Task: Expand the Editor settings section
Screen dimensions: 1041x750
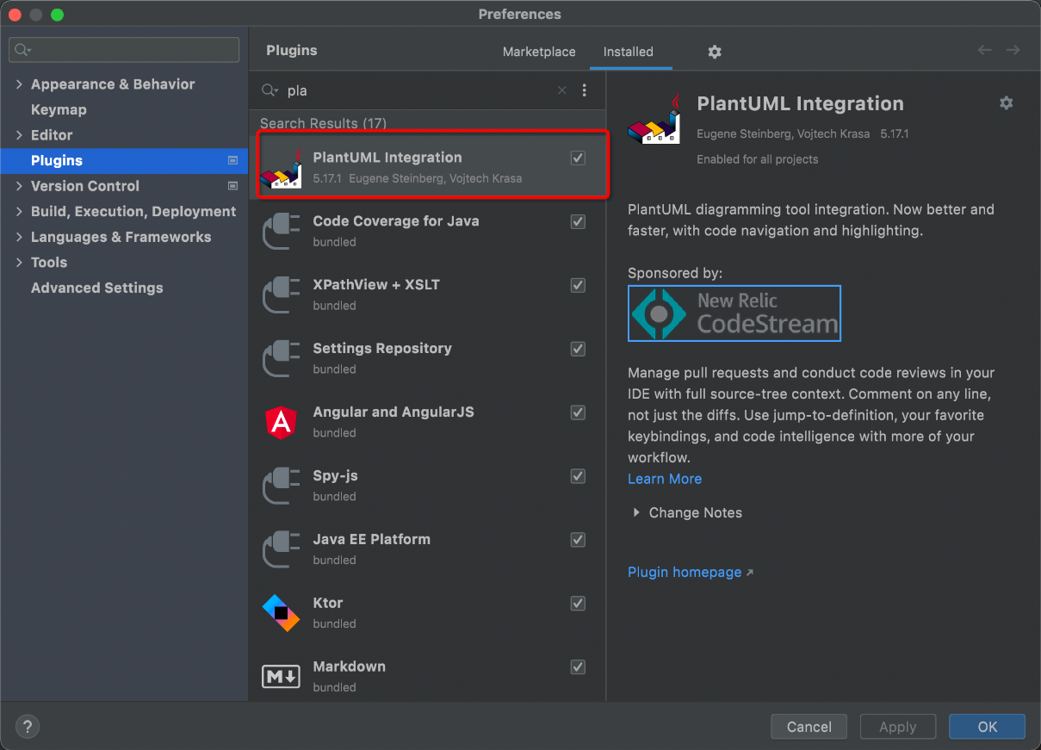Action: [19, 135]
